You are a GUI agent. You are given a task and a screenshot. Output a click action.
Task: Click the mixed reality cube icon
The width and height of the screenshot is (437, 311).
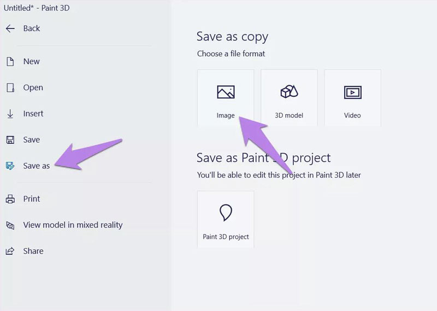pos(10,225)
